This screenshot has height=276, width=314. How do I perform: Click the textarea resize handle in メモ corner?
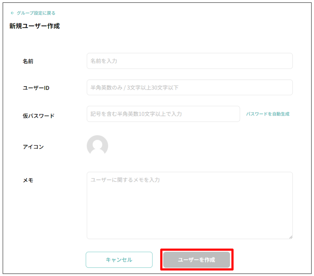click(x=291, y=236)
